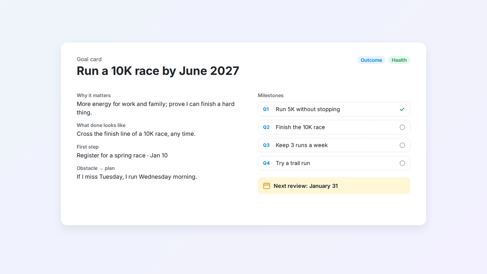Click the Q4 label in the milestones list

click(x=266, y=163)
